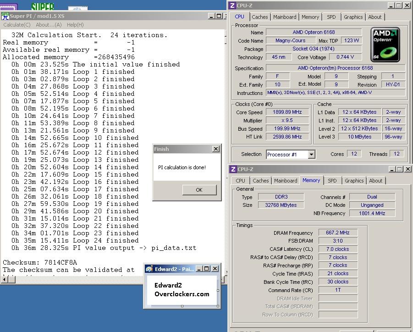Click the AMD Opteron 6168 Name field
Image resolution: width=413 pixels, height=332 pixels.
click(314, 32)
